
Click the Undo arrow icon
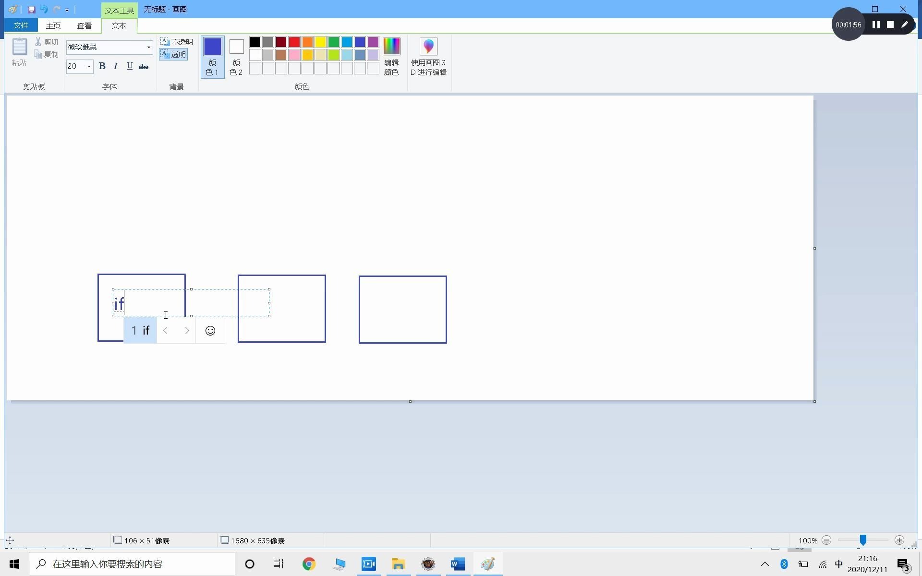click(x=44, y=10)
